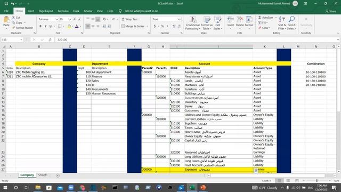Click the Undo icon

coord(13,4)
